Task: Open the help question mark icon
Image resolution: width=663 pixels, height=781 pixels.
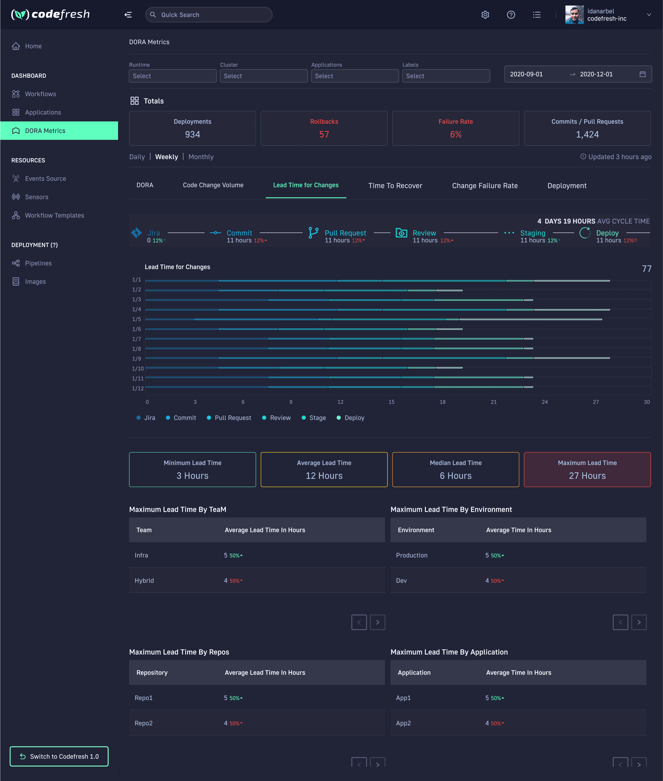Action: 511,15
